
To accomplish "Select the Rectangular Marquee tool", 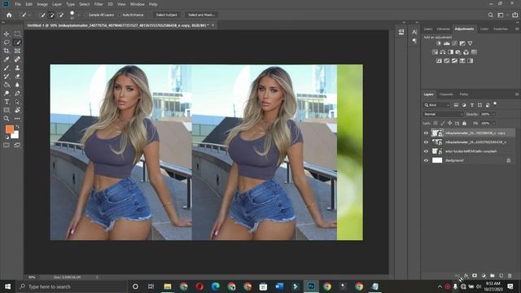I will coord(17,34).
